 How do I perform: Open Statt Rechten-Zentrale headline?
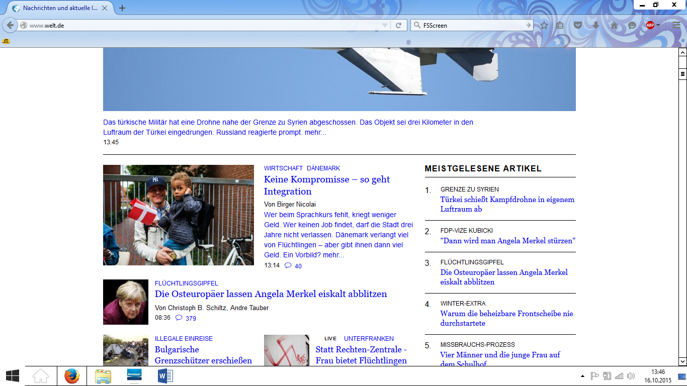coord(361,355)
